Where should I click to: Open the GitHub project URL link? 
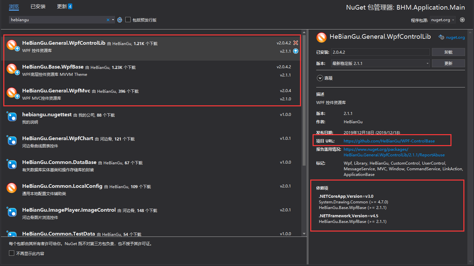pyautogui.click(x=389, y=141)
